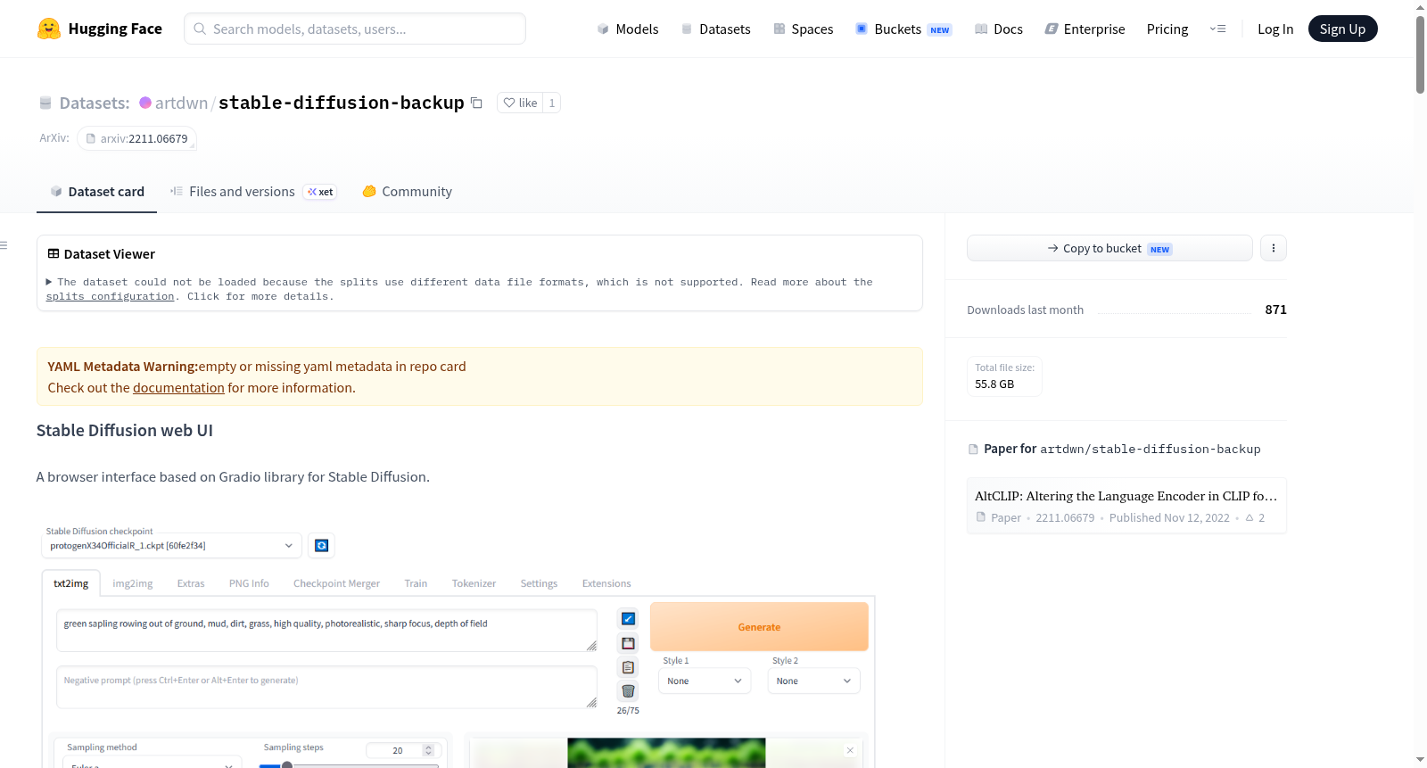Click the orange Generate button
Screen dimensions: 1427x768
pos(759,627)
